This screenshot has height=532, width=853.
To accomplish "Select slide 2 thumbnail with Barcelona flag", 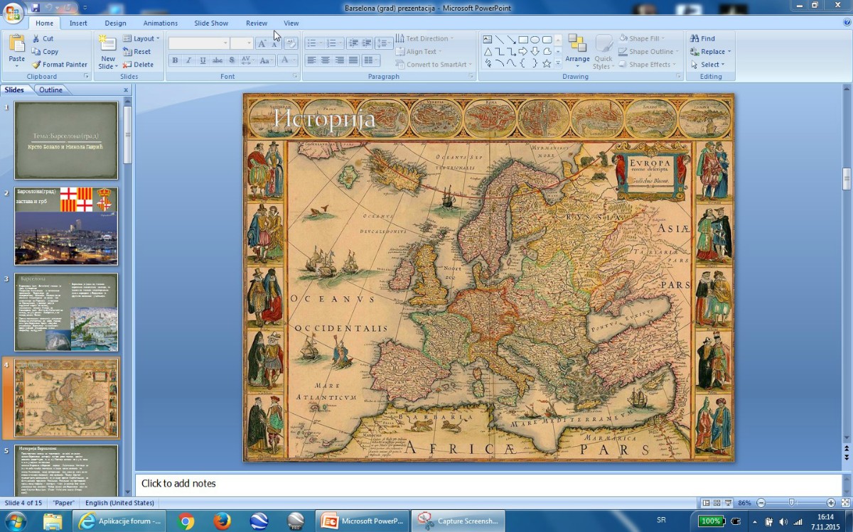I will pyautogui.click(x=66, y=226).
